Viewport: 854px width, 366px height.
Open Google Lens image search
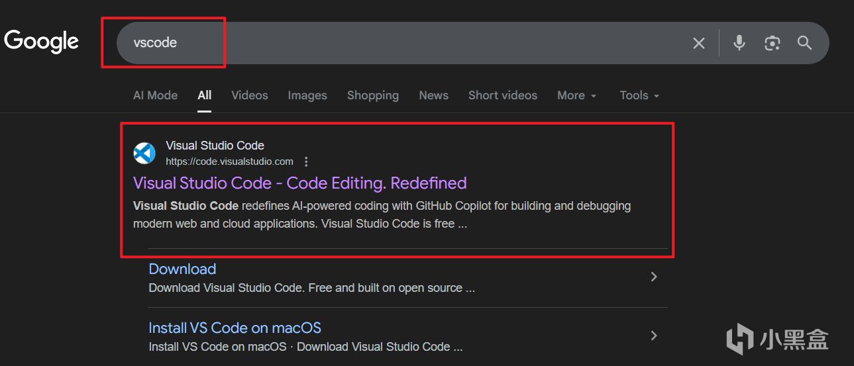(772, 43)
